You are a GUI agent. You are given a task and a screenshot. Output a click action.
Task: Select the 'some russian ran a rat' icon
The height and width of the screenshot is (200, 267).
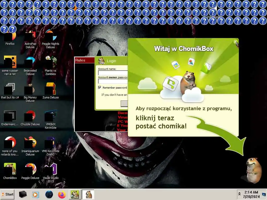pyautogui.click(x=10, y=65)
